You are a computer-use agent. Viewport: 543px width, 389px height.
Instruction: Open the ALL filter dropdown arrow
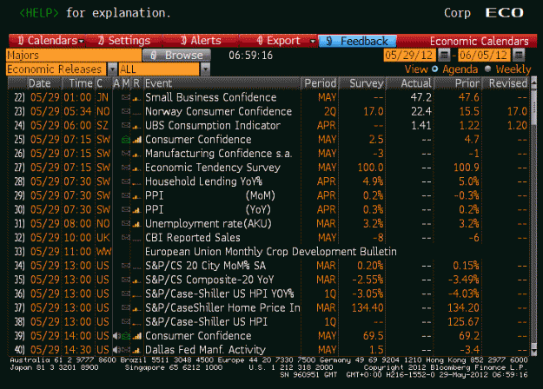click(205, 69)
